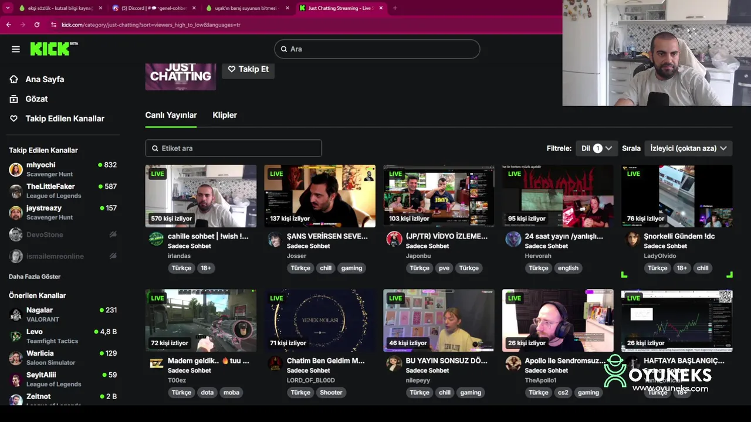Click the dota tag under T00ez stream
Screen dimensions: 751x422
point(207,393)
